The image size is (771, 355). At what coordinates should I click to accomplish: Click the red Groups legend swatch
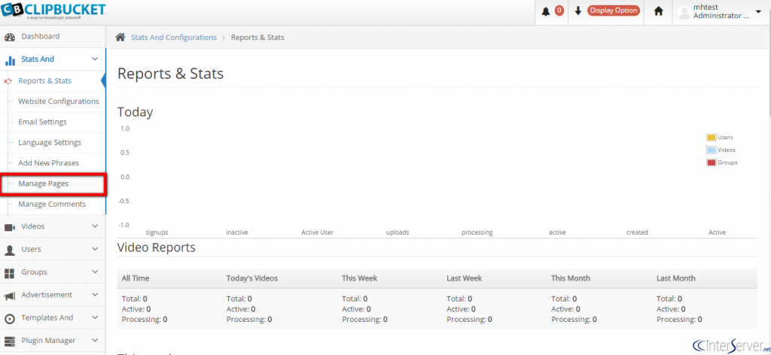click(711, 162)
